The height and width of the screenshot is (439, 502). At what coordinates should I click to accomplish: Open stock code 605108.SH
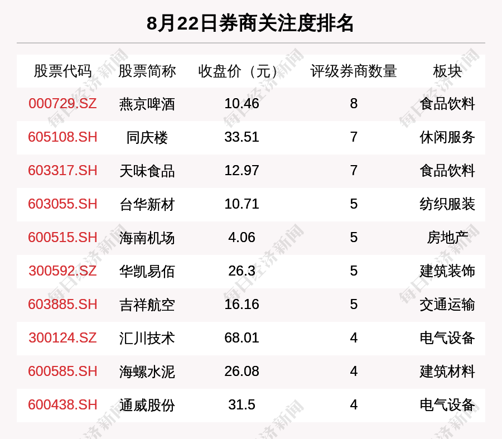tap(62, 137)
